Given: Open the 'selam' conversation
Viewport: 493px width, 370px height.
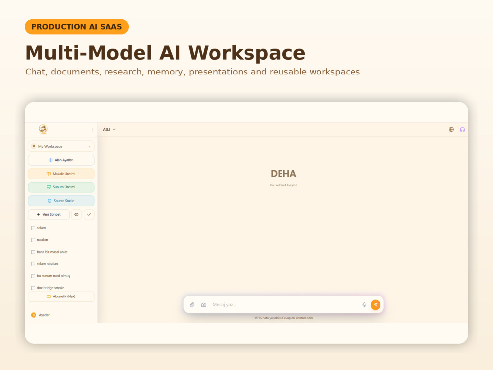Looking at the screenshot, I should (61, 228).
